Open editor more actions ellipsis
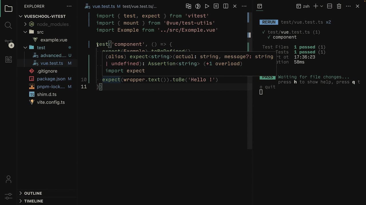The width and height of the screenshot is (366, 205). tap(244, 6)
